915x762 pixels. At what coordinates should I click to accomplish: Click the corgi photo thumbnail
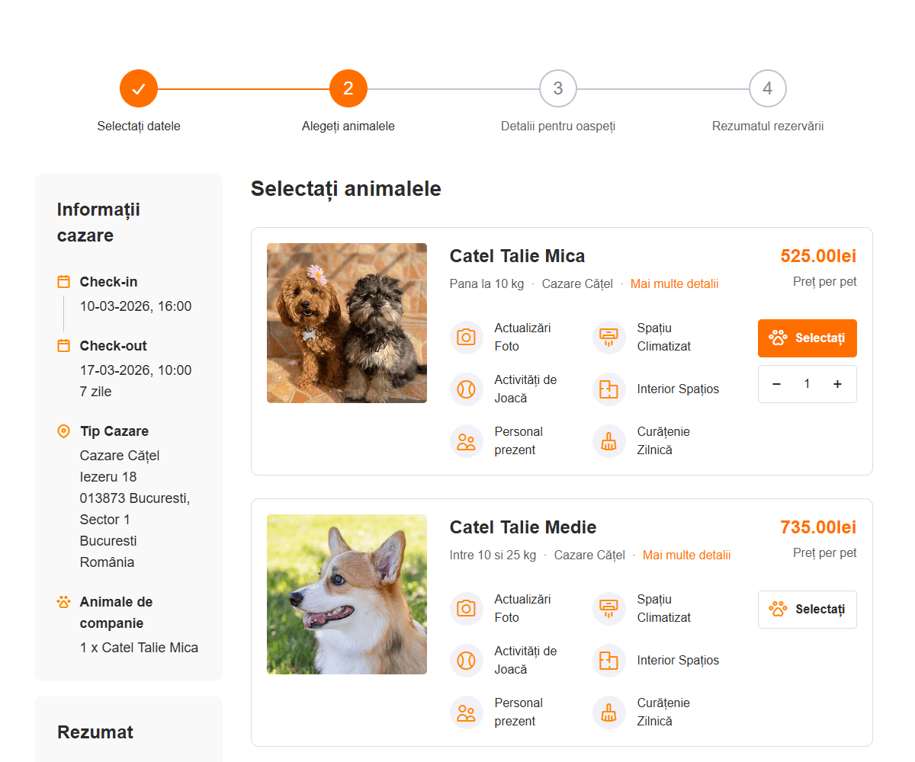click(x=347, y=594)
